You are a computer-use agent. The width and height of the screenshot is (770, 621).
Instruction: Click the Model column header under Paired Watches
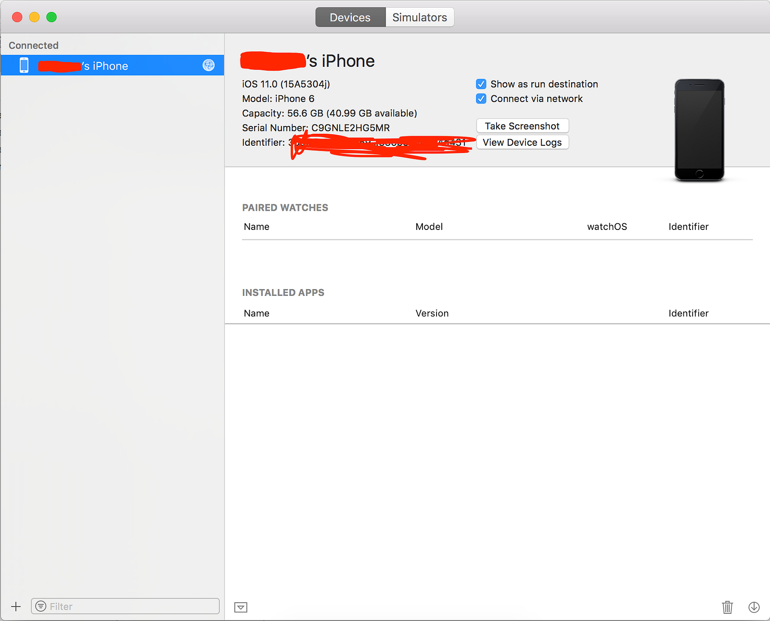[x=429, y=227]
